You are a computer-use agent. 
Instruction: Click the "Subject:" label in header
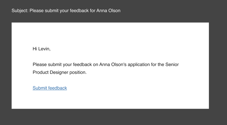click(x=20, y=11)
